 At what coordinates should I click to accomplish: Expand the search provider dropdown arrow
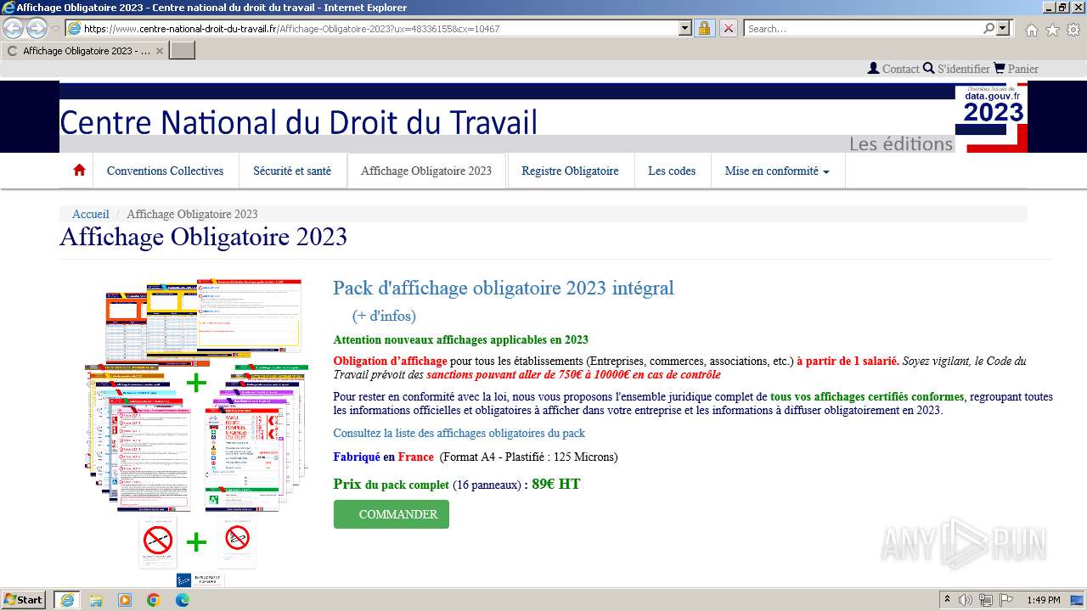pyautogui.click(x=1004, y=28)
